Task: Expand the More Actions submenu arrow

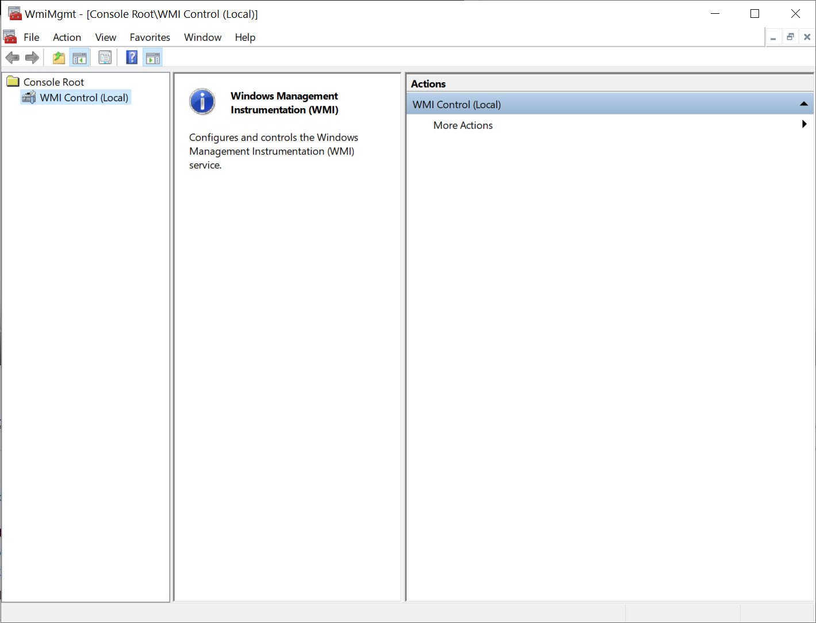Action: [804, 124]
